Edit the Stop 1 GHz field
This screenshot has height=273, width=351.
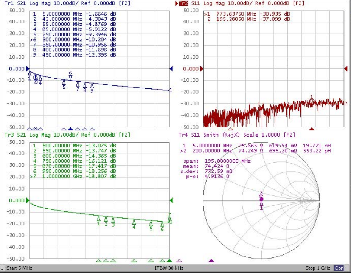tap(318, 268)
